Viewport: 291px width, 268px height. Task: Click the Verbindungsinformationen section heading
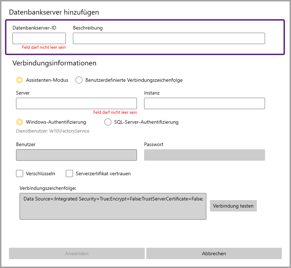click(54, 63)
